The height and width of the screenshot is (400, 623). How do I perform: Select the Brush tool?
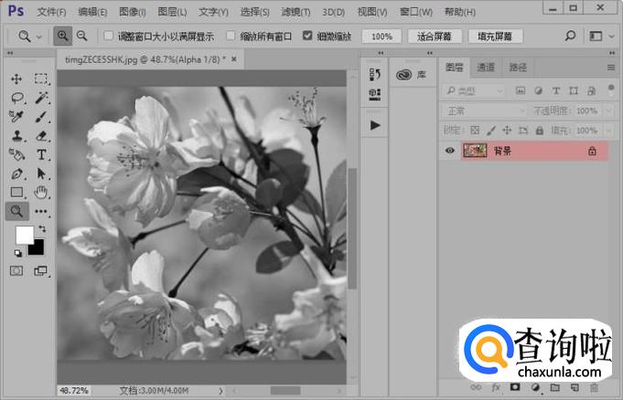41,117
